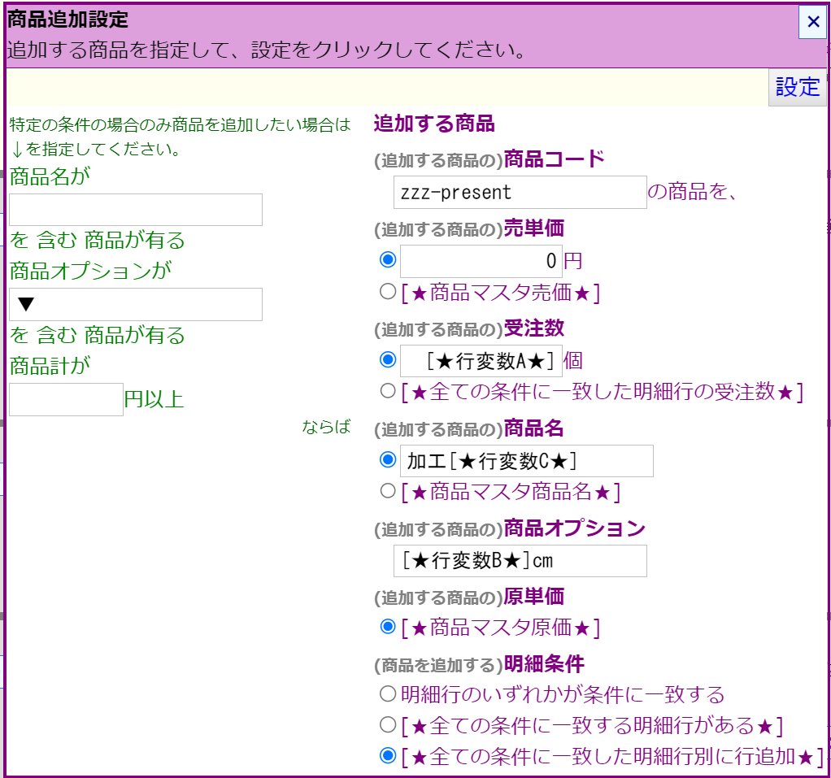831x778 pixels.
Task: Click the 商品名が condition text field
Action: pos(136,210)
